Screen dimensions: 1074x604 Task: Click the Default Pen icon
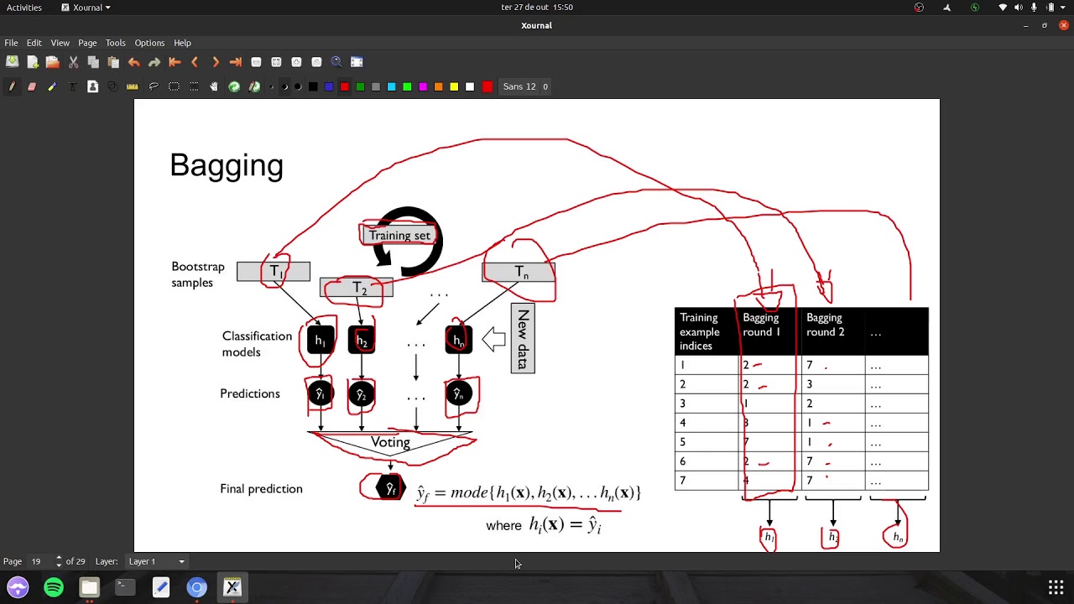click(x=254, y=86)
